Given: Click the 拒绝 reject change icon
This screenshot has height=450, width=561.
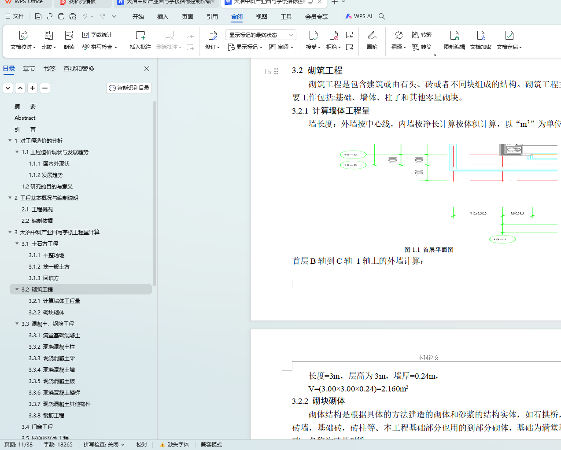Looking at the screenshot, I should click(333, 40).
